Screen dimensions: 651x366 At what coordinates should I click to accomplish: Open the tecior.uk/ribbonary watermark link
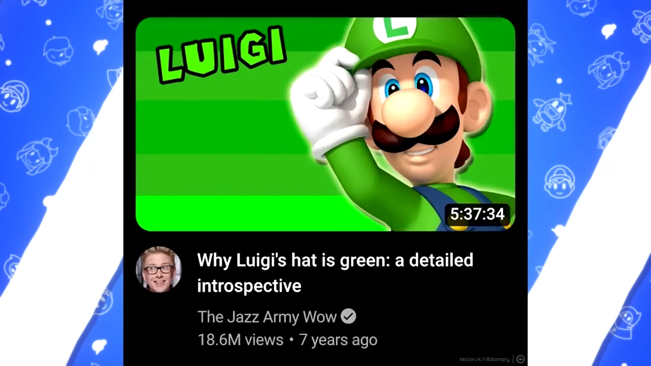tap(484, 359)
